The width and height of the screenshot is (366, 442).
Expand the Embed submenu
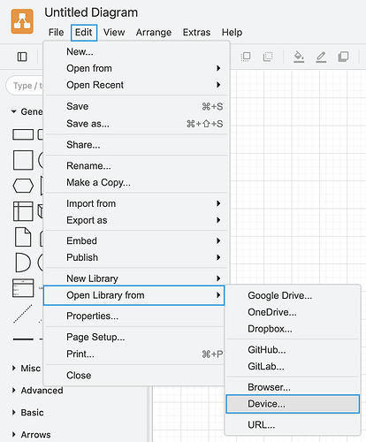tap(136, 240)
